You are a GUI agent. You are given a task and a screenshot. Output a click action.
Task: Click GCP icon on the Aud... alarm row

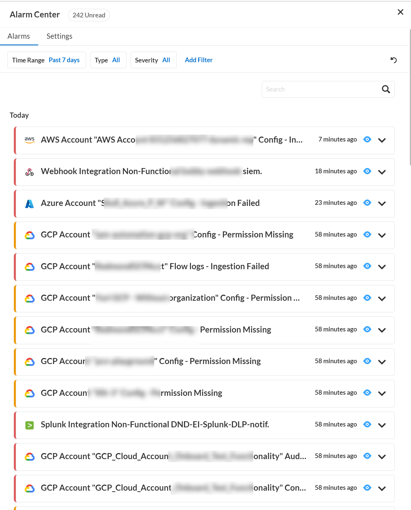coord(30,457)
